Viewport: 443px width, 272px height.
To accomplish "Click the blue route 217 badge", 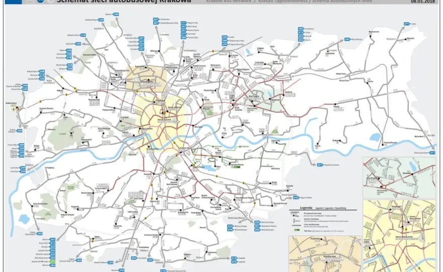I will pyautogui.click(x=183, y=23).
